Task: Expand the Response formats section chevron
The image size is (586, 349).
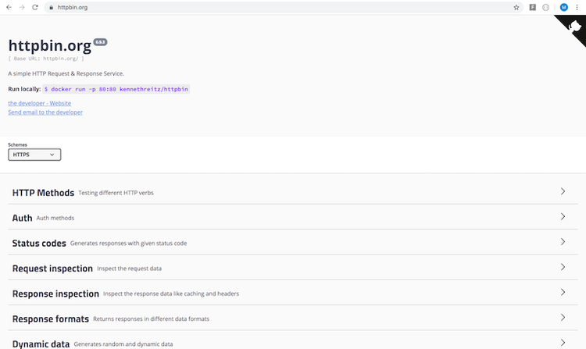Action: click(563, 317)
